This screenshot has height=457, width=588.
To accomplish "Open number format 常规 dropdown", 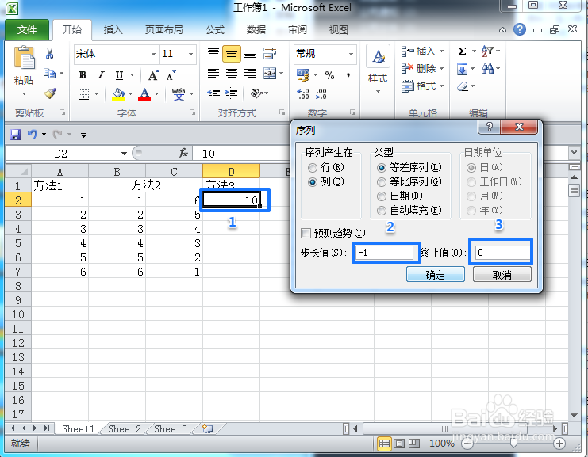I will tap(351, 55).
